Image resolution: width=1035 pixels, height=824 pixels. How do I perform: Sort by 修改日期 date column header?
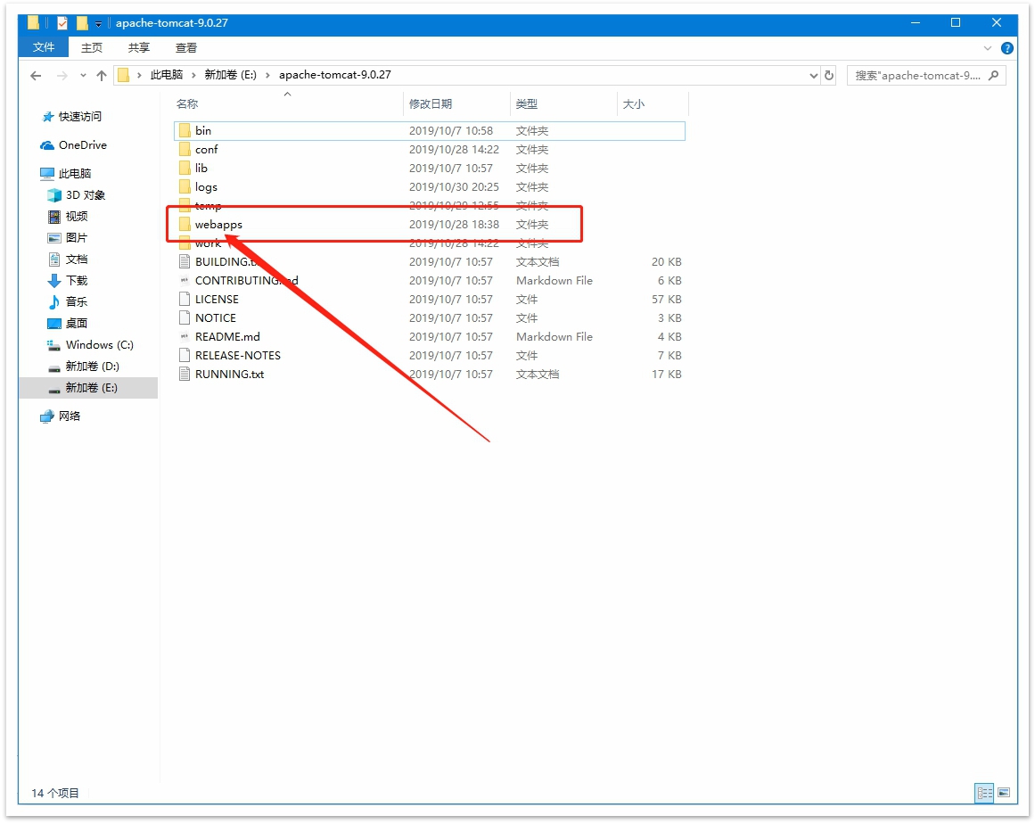[456, 103]
